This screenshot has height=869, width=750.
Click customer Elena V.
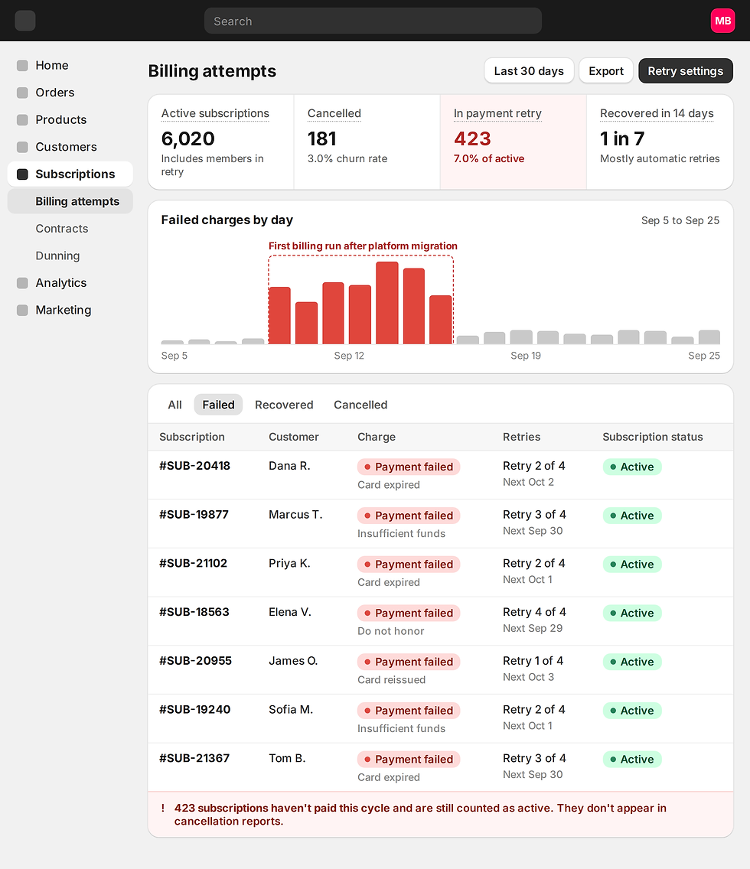(290, 612)
